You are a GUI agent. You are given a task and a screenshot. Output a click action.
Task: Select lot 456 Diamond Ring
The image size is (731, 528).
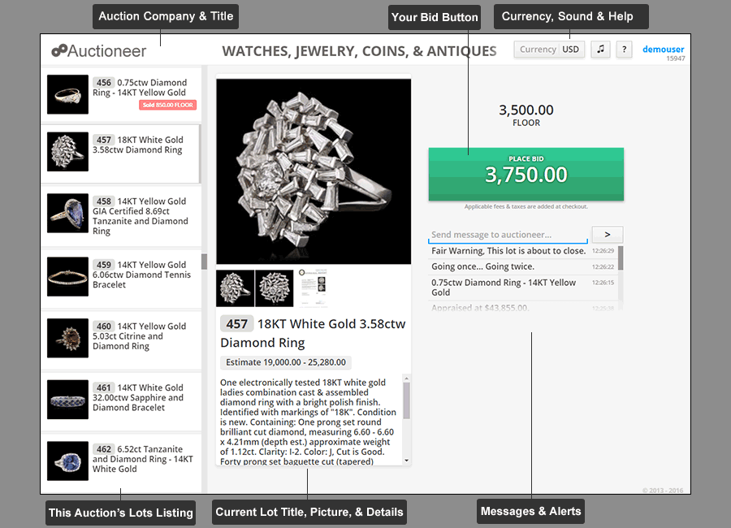121,95
